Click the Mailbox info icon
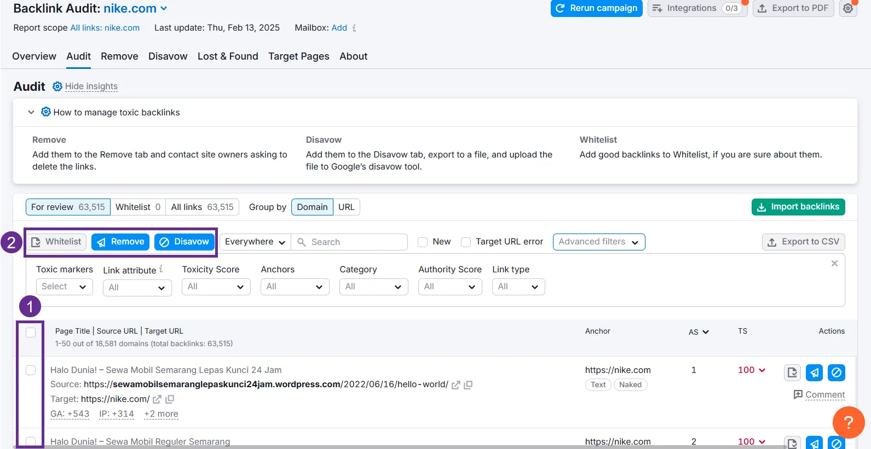The height and width of the screenshot is (449, 871). click(x=354, y=28)
